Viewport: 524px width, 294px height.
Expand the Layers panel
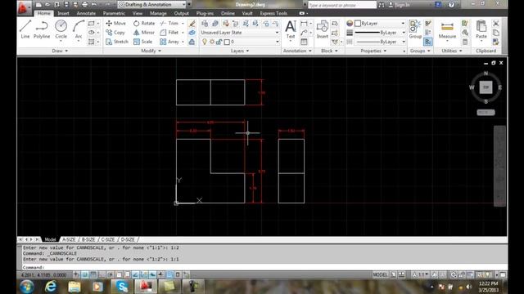pyautogui.click(x=240, y=51)
